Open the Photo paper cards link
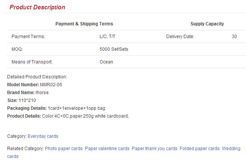Screen dimensions: 246x168 click(x=64, y=149)
